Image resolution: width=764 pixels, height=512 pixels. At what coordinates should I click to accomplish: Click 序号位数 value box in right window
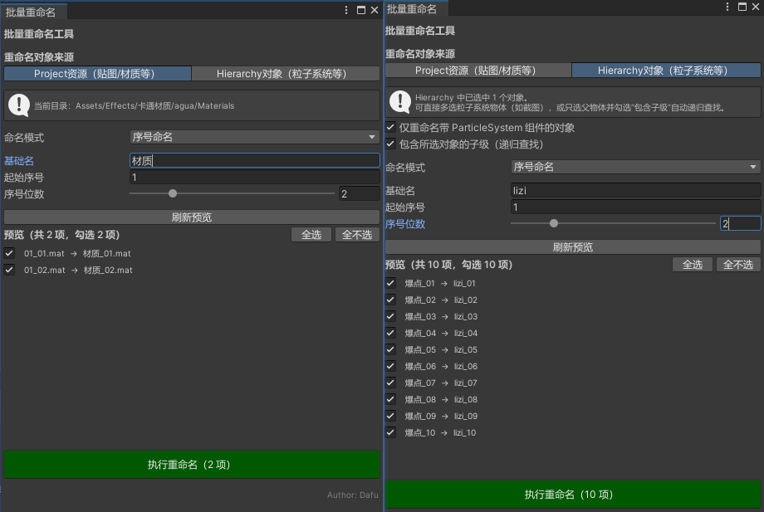click(740, 223)
